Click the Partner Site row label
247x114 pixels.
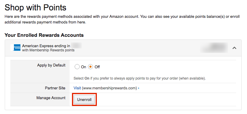click(55, 88)
